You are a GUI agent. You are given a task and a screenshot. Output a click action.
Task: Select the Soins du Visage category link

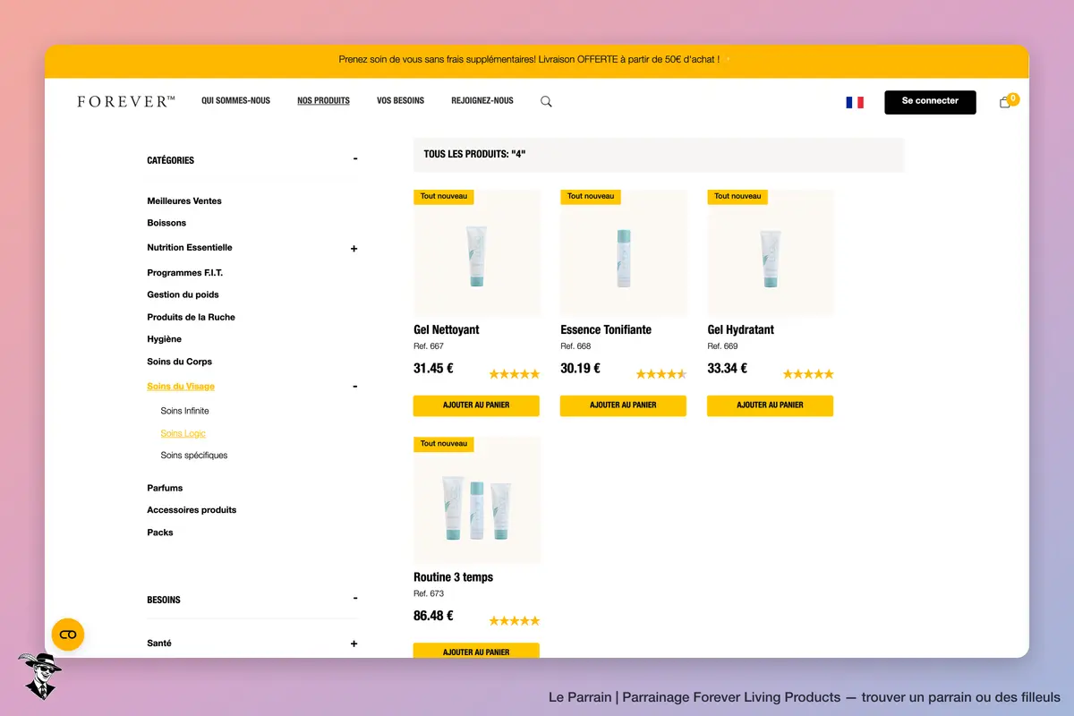point(181,387)
